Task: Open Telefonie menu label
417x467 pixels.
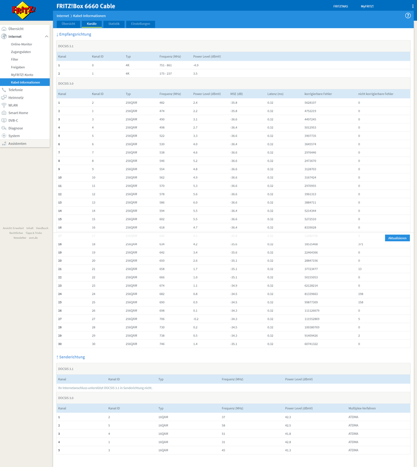Action: [15, 90]
